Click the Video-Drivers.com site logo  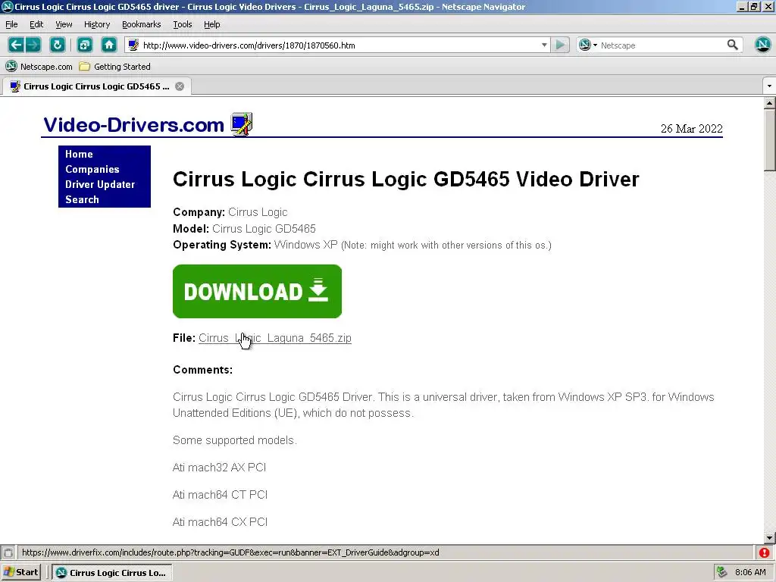[133, 125]
